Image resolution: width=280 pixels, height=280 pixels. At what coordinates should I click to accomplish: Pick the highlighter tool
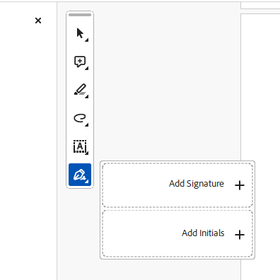[80, 90]
